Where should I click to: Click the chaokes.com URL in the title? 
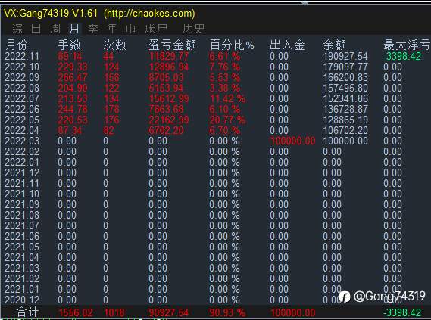[x=149, y=13]
